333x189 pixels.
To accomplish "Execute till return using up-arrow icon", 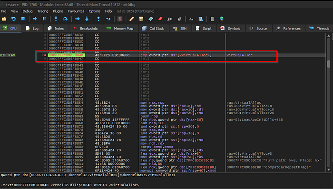I will click(x=98, y=19).
